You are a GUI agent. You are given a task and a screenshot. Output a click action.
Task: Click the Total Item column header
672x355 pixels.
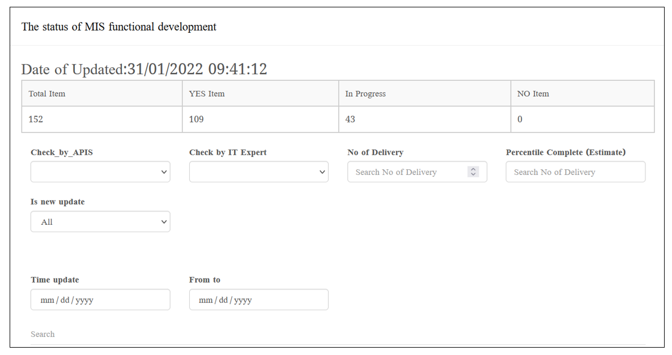tap(47, 94)
